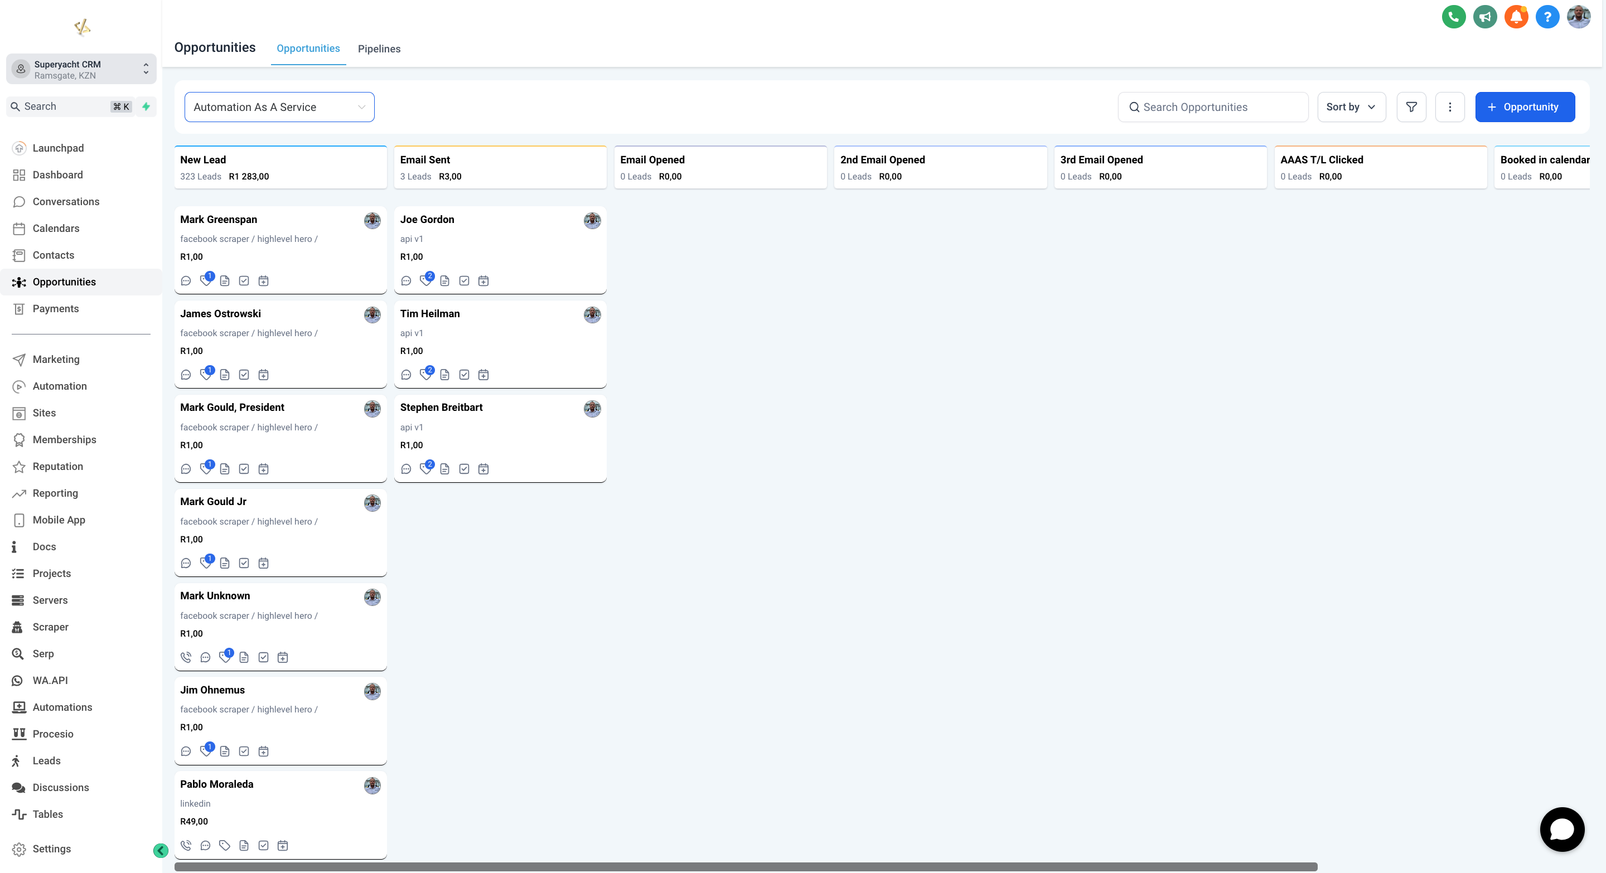The height and width of the screenshot is (873, 1606).
Task: Open tasks icon on James Ostrowski card
Action: pyautogui.click(x=244, y=375)
